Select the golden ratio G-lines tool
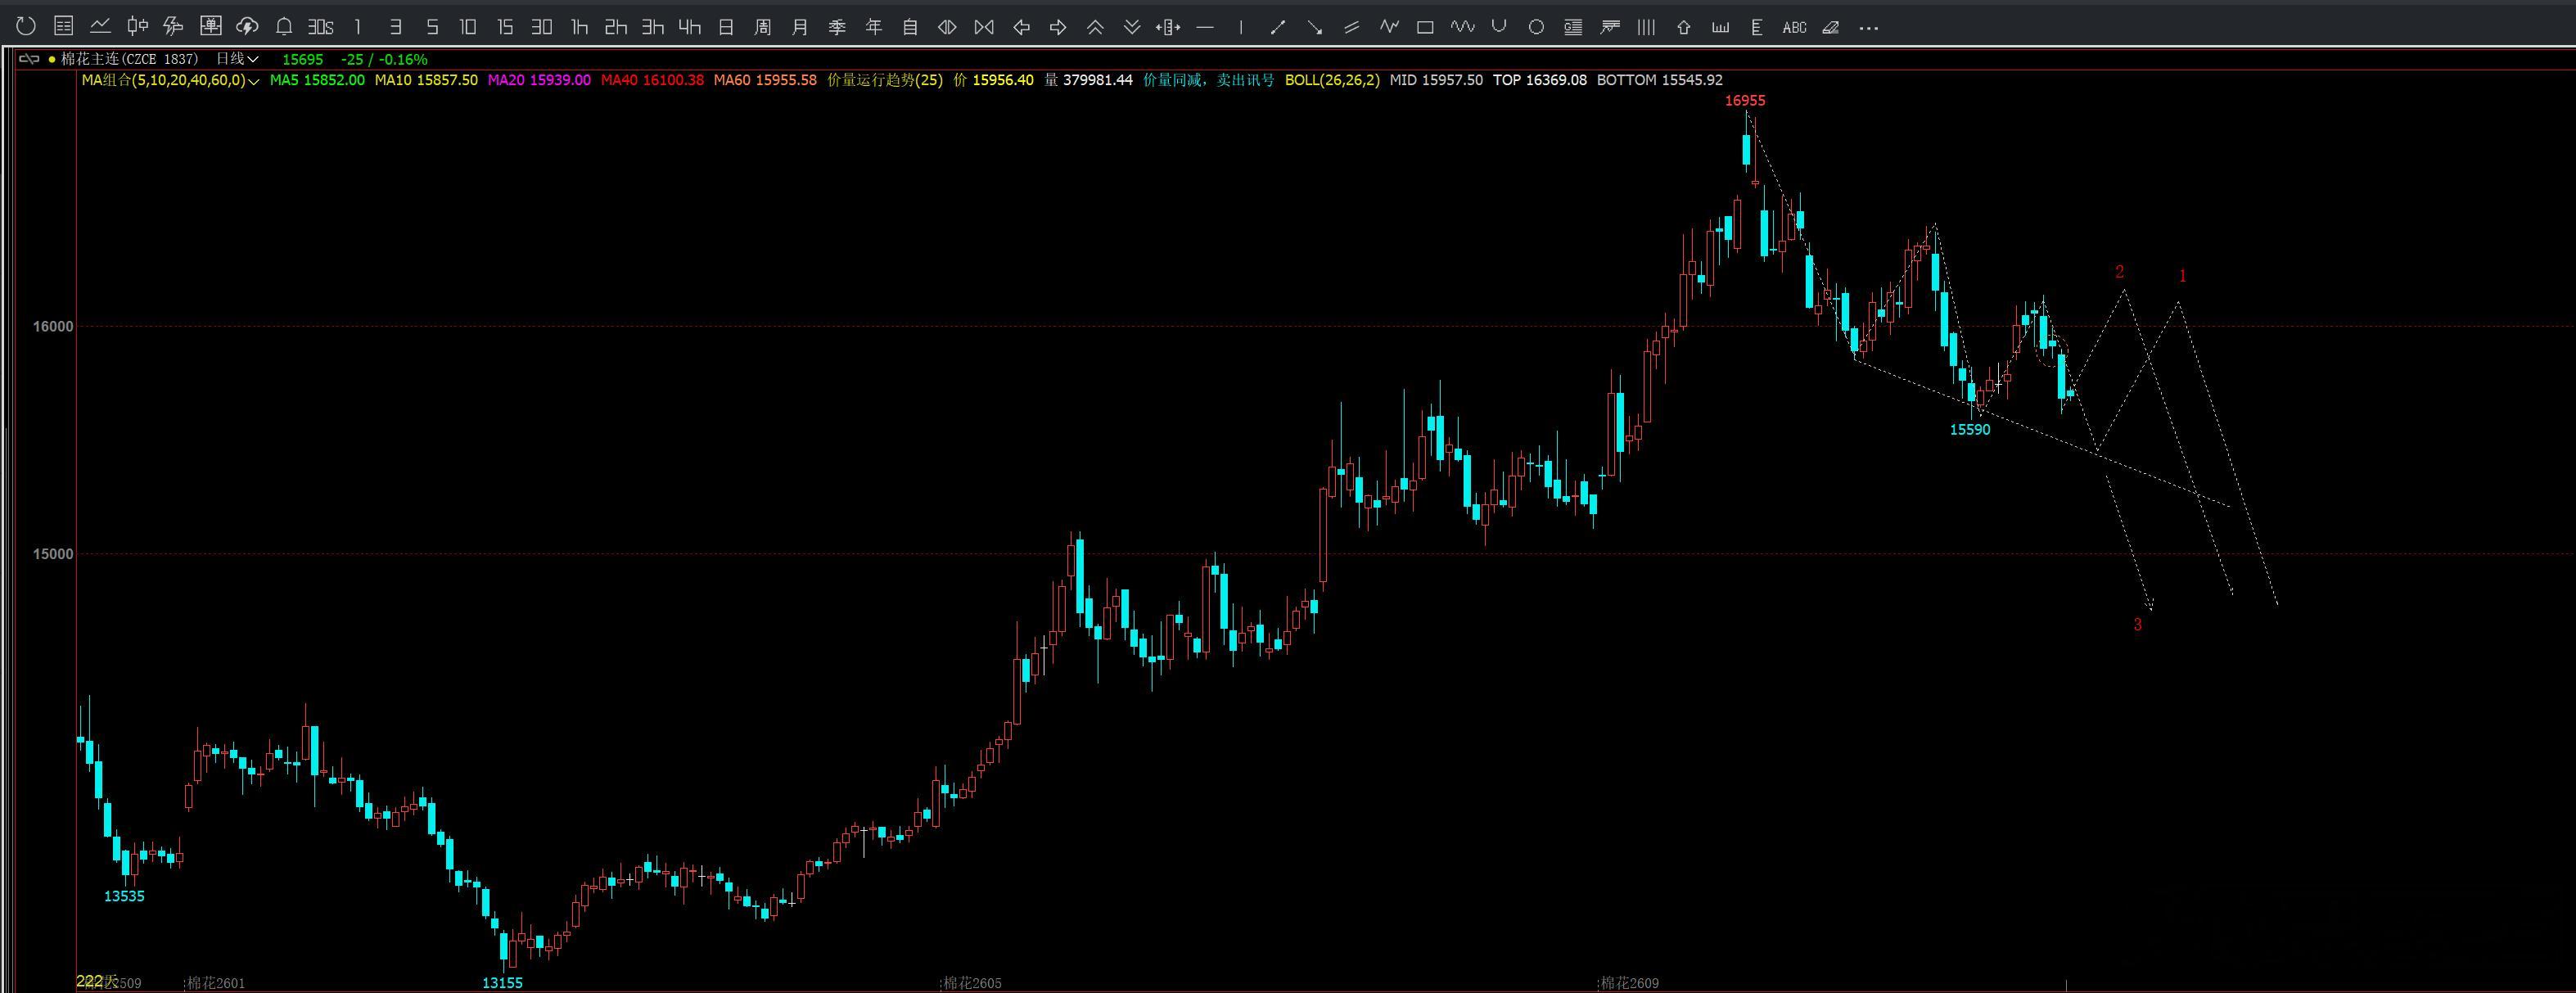Viewport: 2576px width, 993px height. point(1573,28)
